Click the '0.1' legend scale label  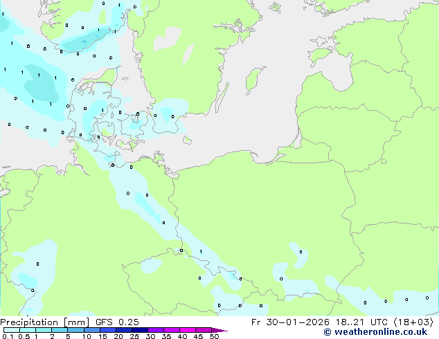[8, 336]
